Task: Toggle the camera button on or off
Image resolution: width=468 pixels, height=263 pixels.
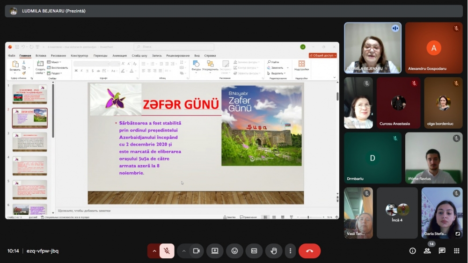Action: tap(197, 251)
